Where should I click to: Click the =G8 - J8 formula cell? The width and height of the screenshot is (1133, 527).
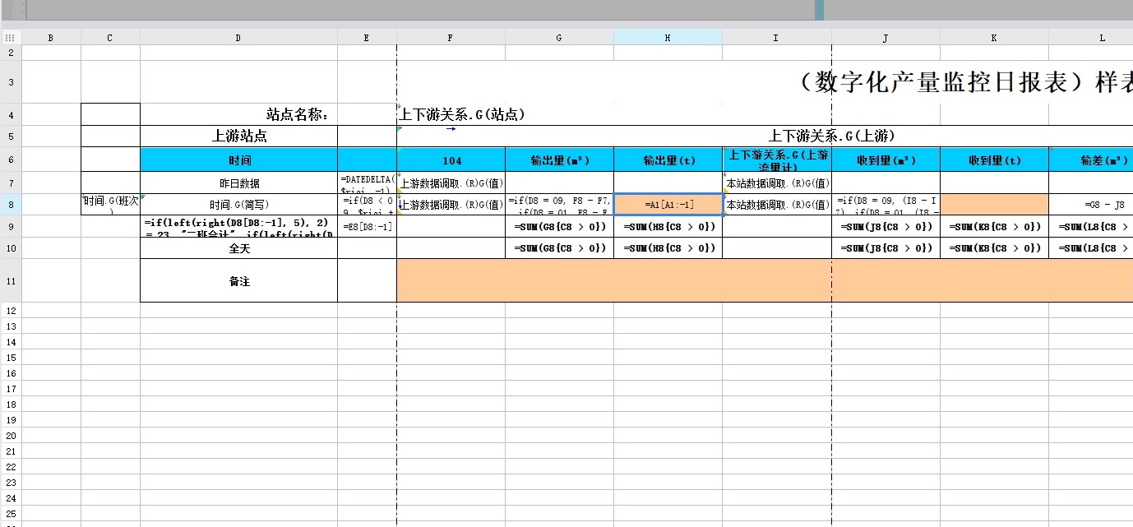coord(1091,204)
